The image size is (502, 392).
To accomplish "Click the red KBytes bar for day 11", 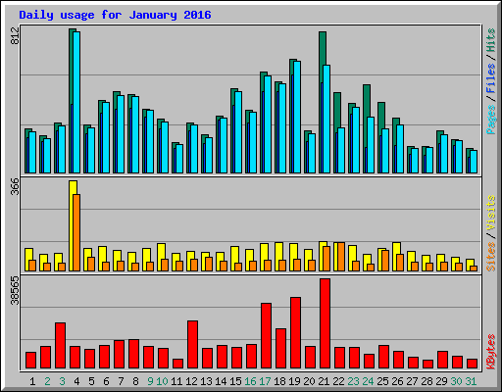I will click(x=177, y=364).
